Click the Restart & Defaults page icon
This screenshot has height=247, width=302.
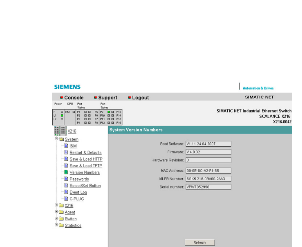tap(66, 152)
